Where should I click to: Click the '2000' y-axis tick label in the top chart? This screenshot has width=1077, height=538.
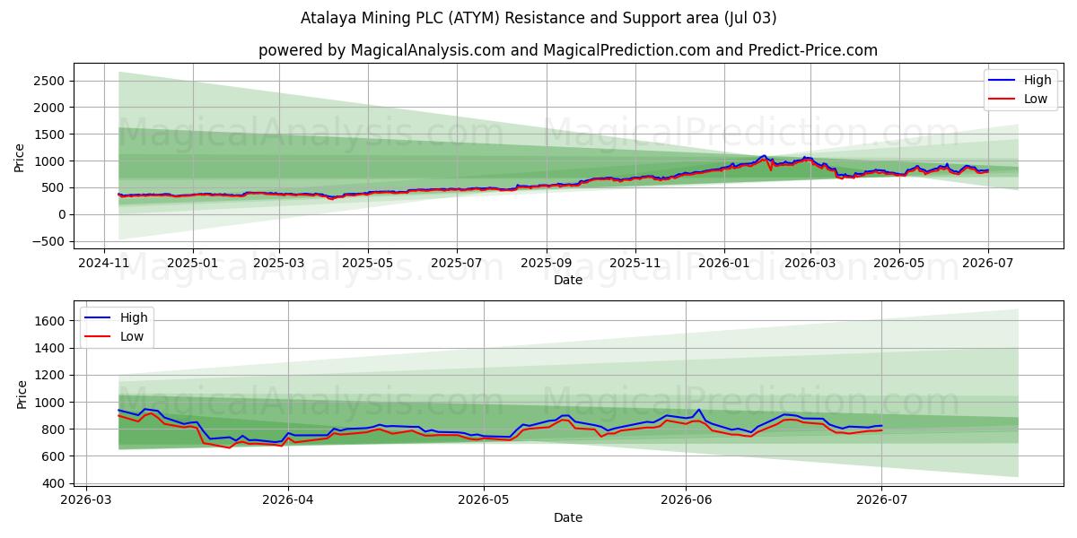pos(49,108)
